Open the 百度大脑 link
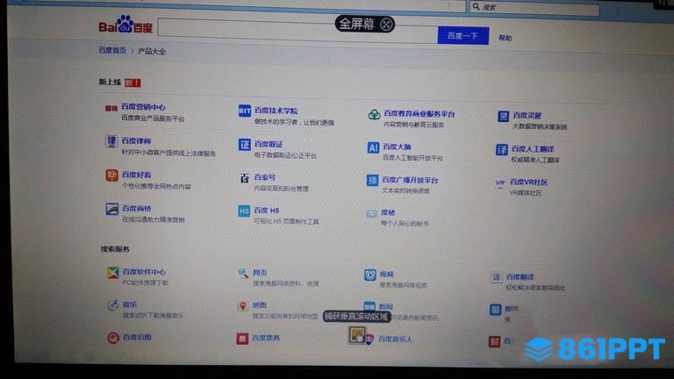The height and width of the screenshot is (379, 674). (x=397, y=147)
